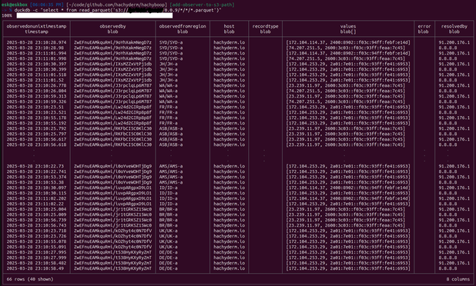The image size is (476, 286).
Task: Click timestamp "2025-03-28 23:10:58.49"
Action: [35, 268]
